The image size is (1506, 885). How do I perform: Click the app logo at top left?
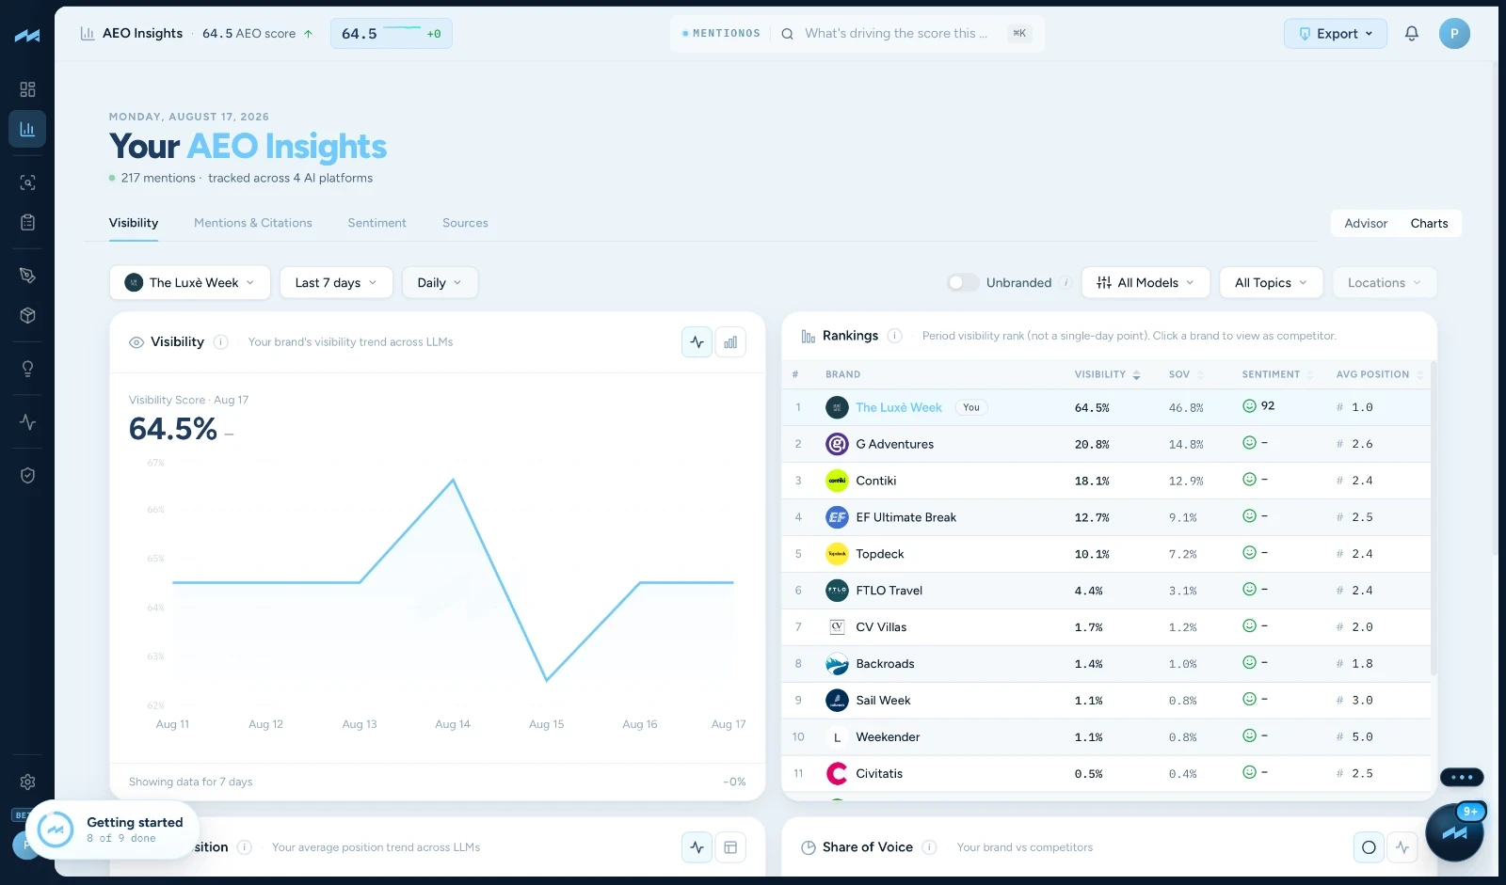pyautogui.click(x=27, y=36)
